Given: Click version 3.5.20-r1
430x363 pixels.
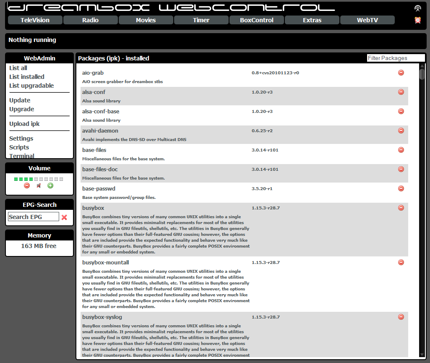Looking at the screenshot, I should [x=262, y=188].
